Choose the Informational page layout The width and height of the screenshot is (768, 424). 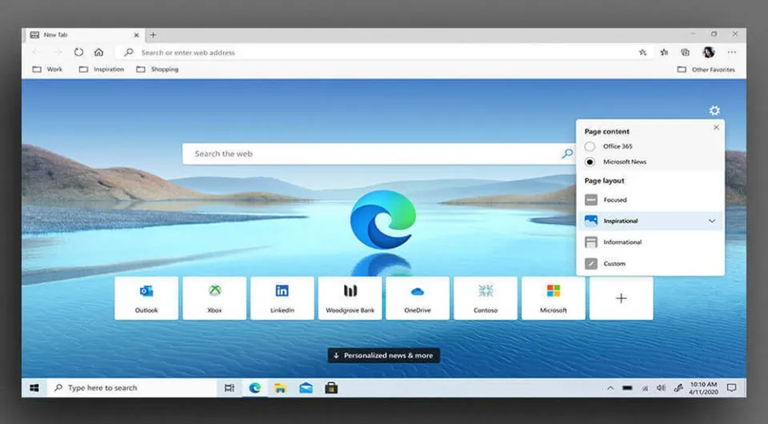pyautogui.click(x=650, y=242)
